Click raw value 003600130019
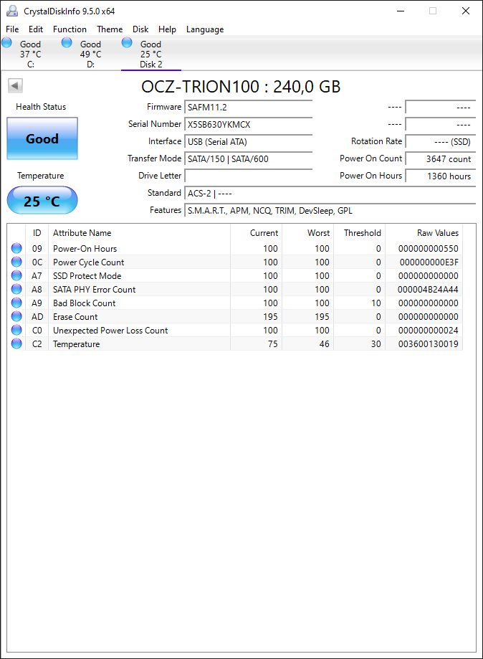The image size is (483, 659). tap(428, 344)
